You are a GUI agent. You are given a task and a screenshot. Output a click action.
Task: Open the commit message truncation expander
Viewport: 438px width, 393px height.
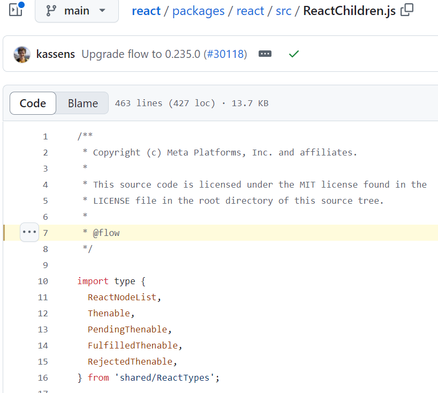[x=265, y=54]
